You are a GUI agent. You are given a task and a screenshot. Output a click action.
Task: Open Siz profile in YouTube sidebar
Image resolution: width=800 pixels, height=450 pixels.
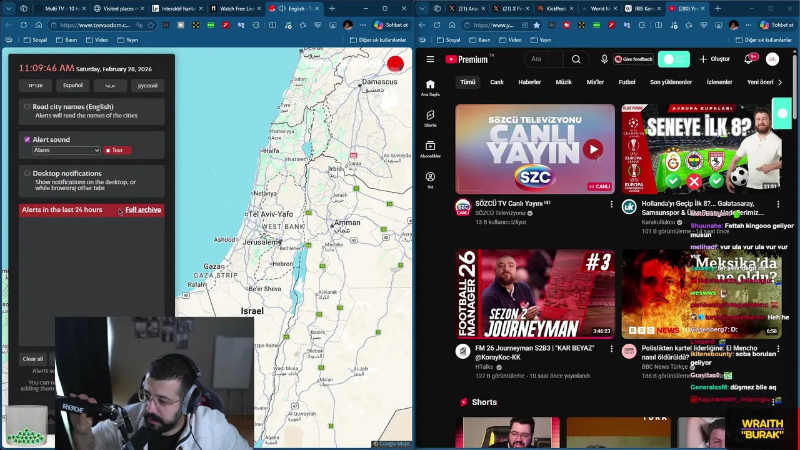pos(430,180)
